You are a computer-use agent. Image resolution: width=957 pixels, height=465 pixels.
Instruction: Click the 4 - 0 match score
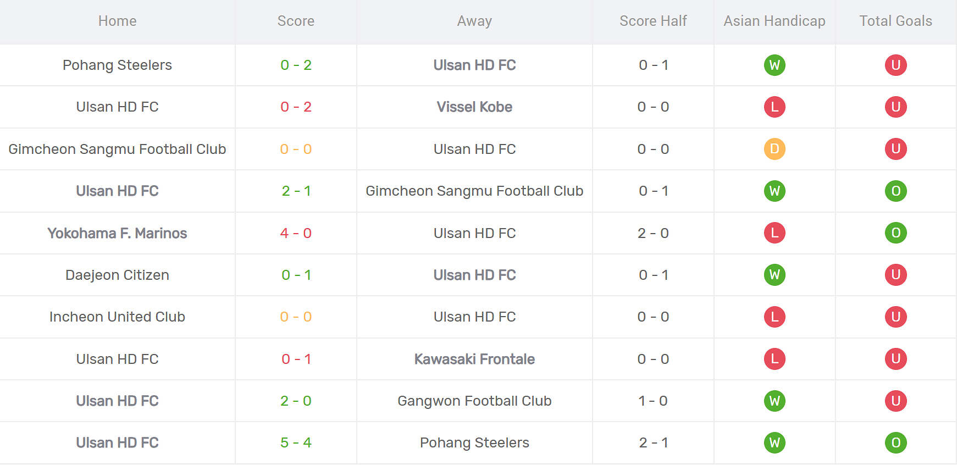click(x=296, y=233)
